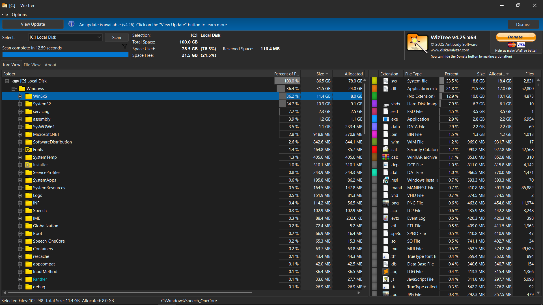
Task: Click the Scan button
Action: pyautogui.click(x=116, y=37)
